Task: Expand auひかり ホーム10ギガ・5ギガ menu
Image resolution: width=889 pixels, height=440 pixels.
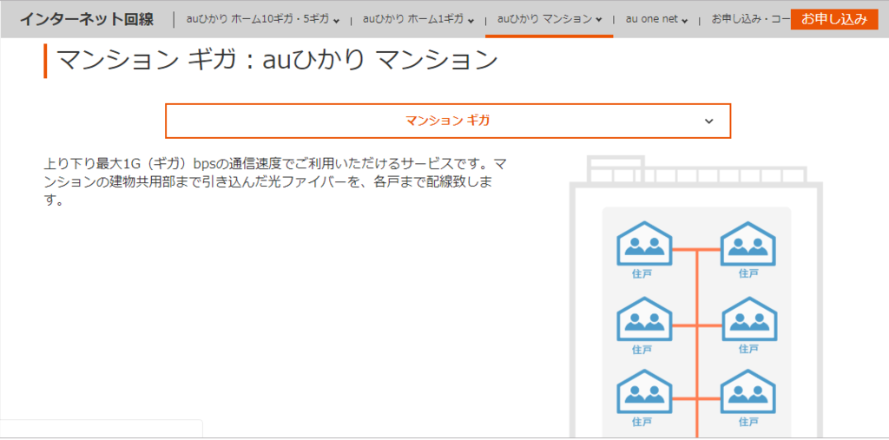Action: tap(263, 20)
